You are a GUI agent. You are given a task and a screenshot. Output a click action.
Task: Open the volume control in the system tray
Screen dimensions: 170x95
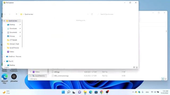click(155, 92)
